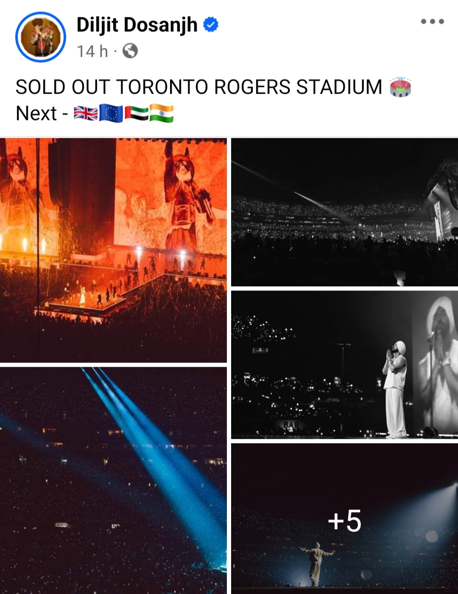Open the three-dot post options menu
Image resolution: width=458 pixels, height=594 pixels.
(432, 21)
